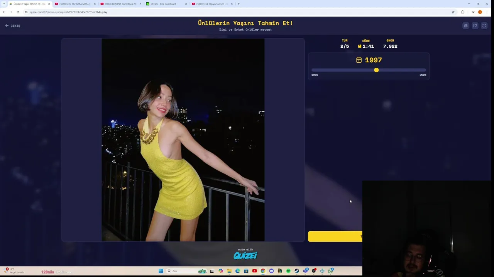Open the Windows Start menu
This screenshot has height=277, width=494.
(x=161, y=271)
